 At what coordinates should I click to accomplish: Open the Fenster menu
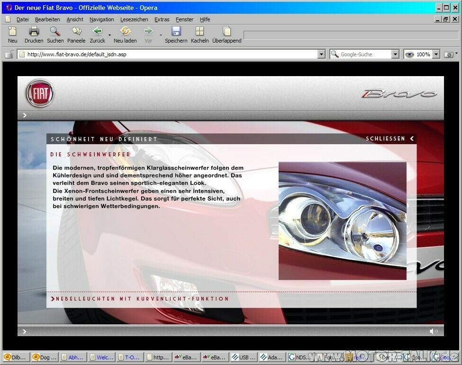(184, 19)
